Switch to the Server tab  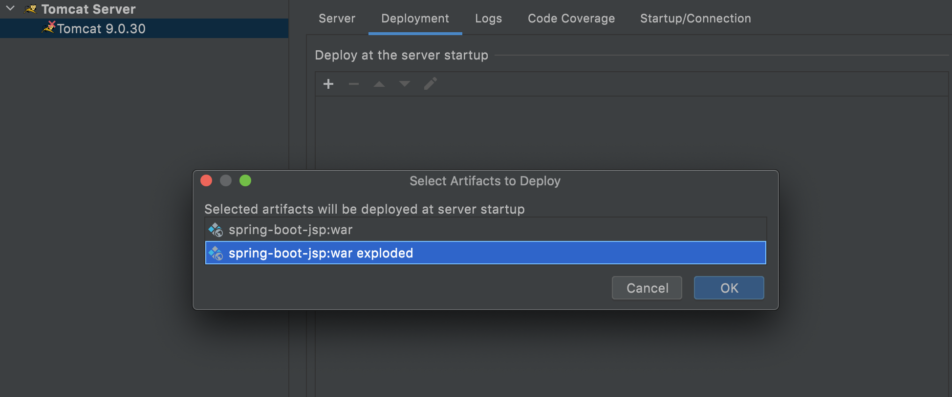click(337, 19)
